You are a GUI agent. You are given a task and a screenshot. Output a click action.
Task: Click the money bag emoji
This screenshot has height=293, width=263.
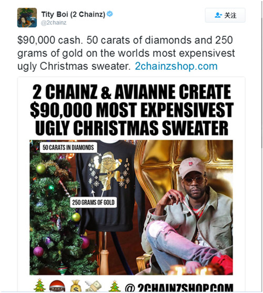pos(76,286)
